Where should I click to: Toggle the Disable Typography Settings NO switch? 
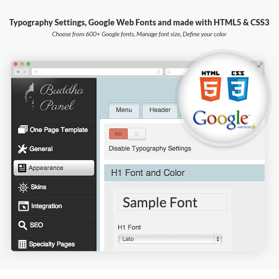[127, 134]
